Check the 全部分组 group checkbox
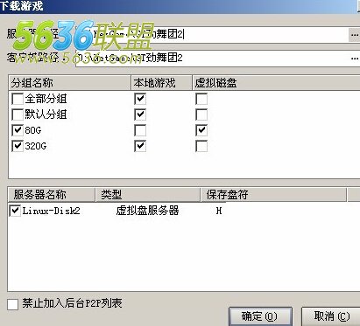Screen dimensions: 360x326 tap(18, 99)
